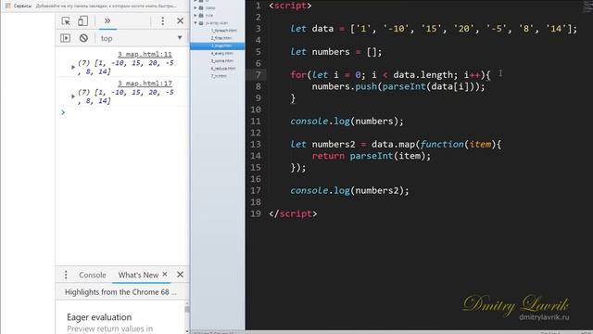Click the closing </script> tag

click(293, 213)
